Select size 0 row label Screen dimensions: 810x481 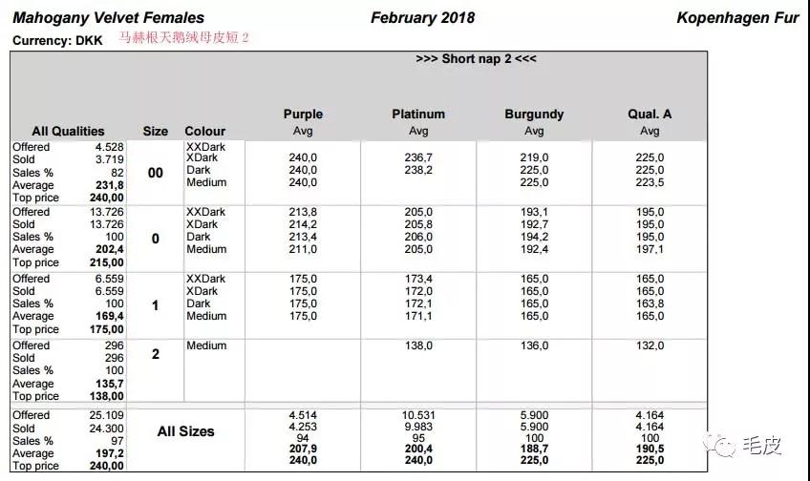click(x=155, y=239)
